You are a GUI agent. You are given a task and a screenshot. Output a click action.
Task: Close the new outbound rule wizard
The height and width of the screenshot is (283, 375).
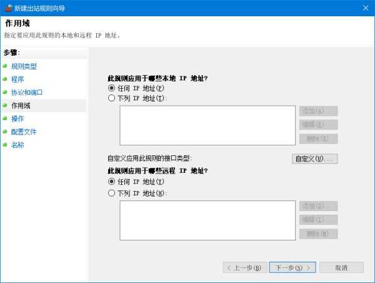coord(364,8)
